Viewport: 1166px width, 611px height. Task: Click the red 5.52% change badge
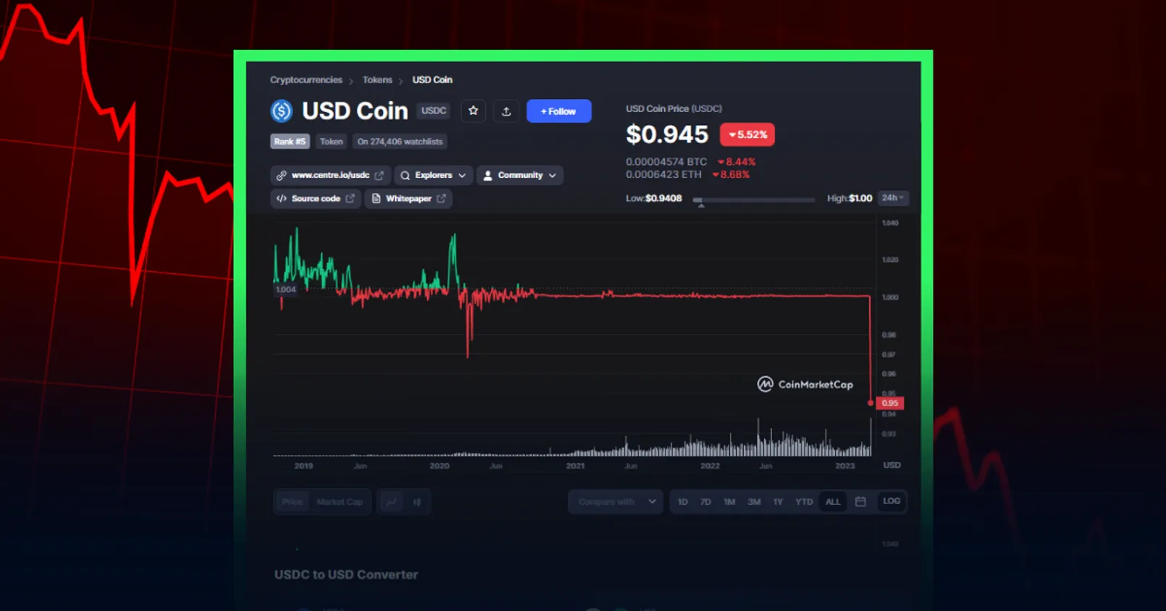click(x=747, y=134)
